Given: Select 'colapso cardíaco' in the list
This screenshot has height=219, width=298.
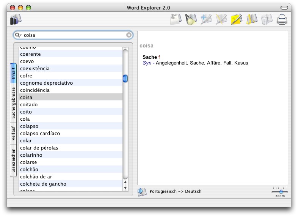Looking at the screenshot, I should 71,133.
